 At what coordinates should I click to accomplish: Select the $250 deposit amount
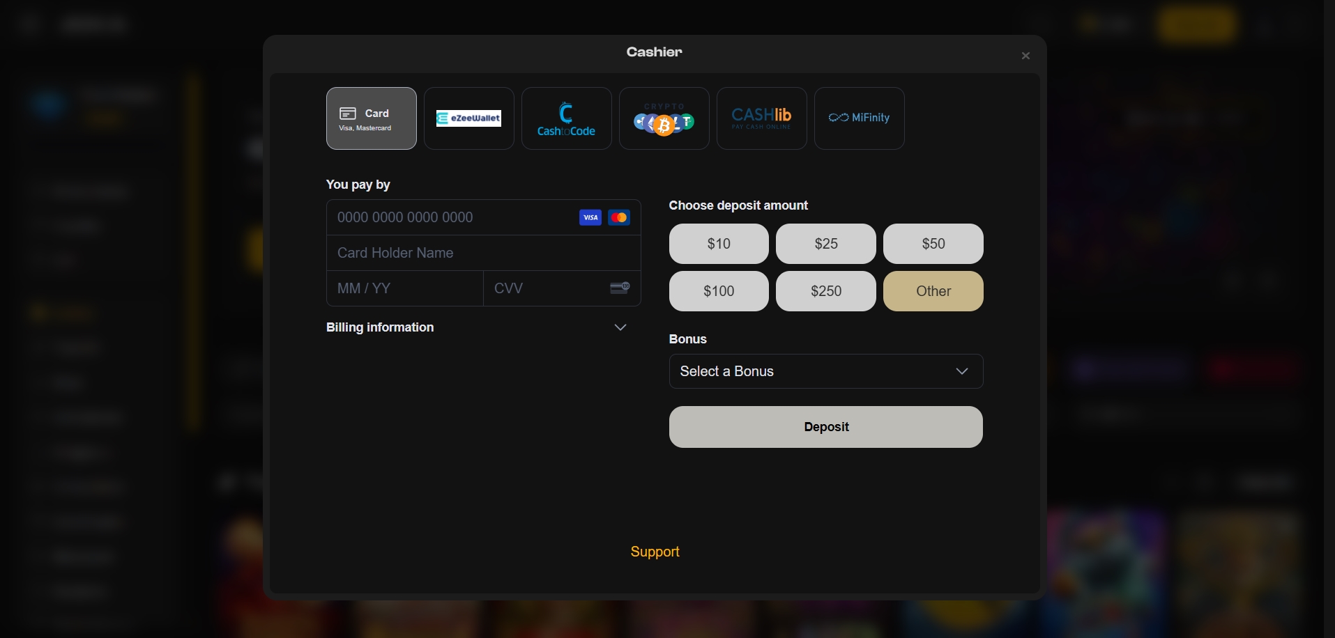(x=825, y=291)
